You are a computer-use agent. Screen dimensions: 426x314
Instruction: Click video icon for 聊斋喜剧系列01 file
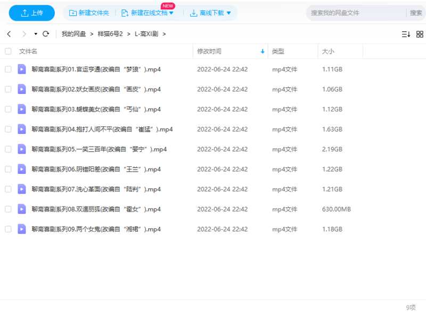(22, 69)
